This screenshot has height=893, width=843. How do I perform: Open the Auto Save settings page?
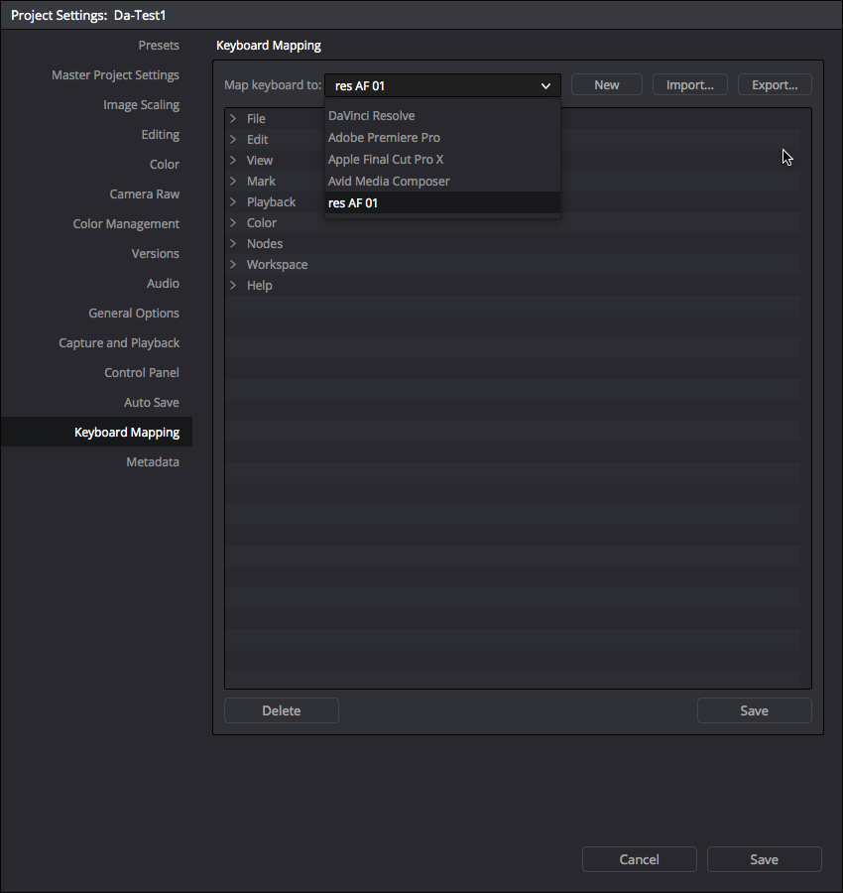pyautogui.click(x=151, y=403)
